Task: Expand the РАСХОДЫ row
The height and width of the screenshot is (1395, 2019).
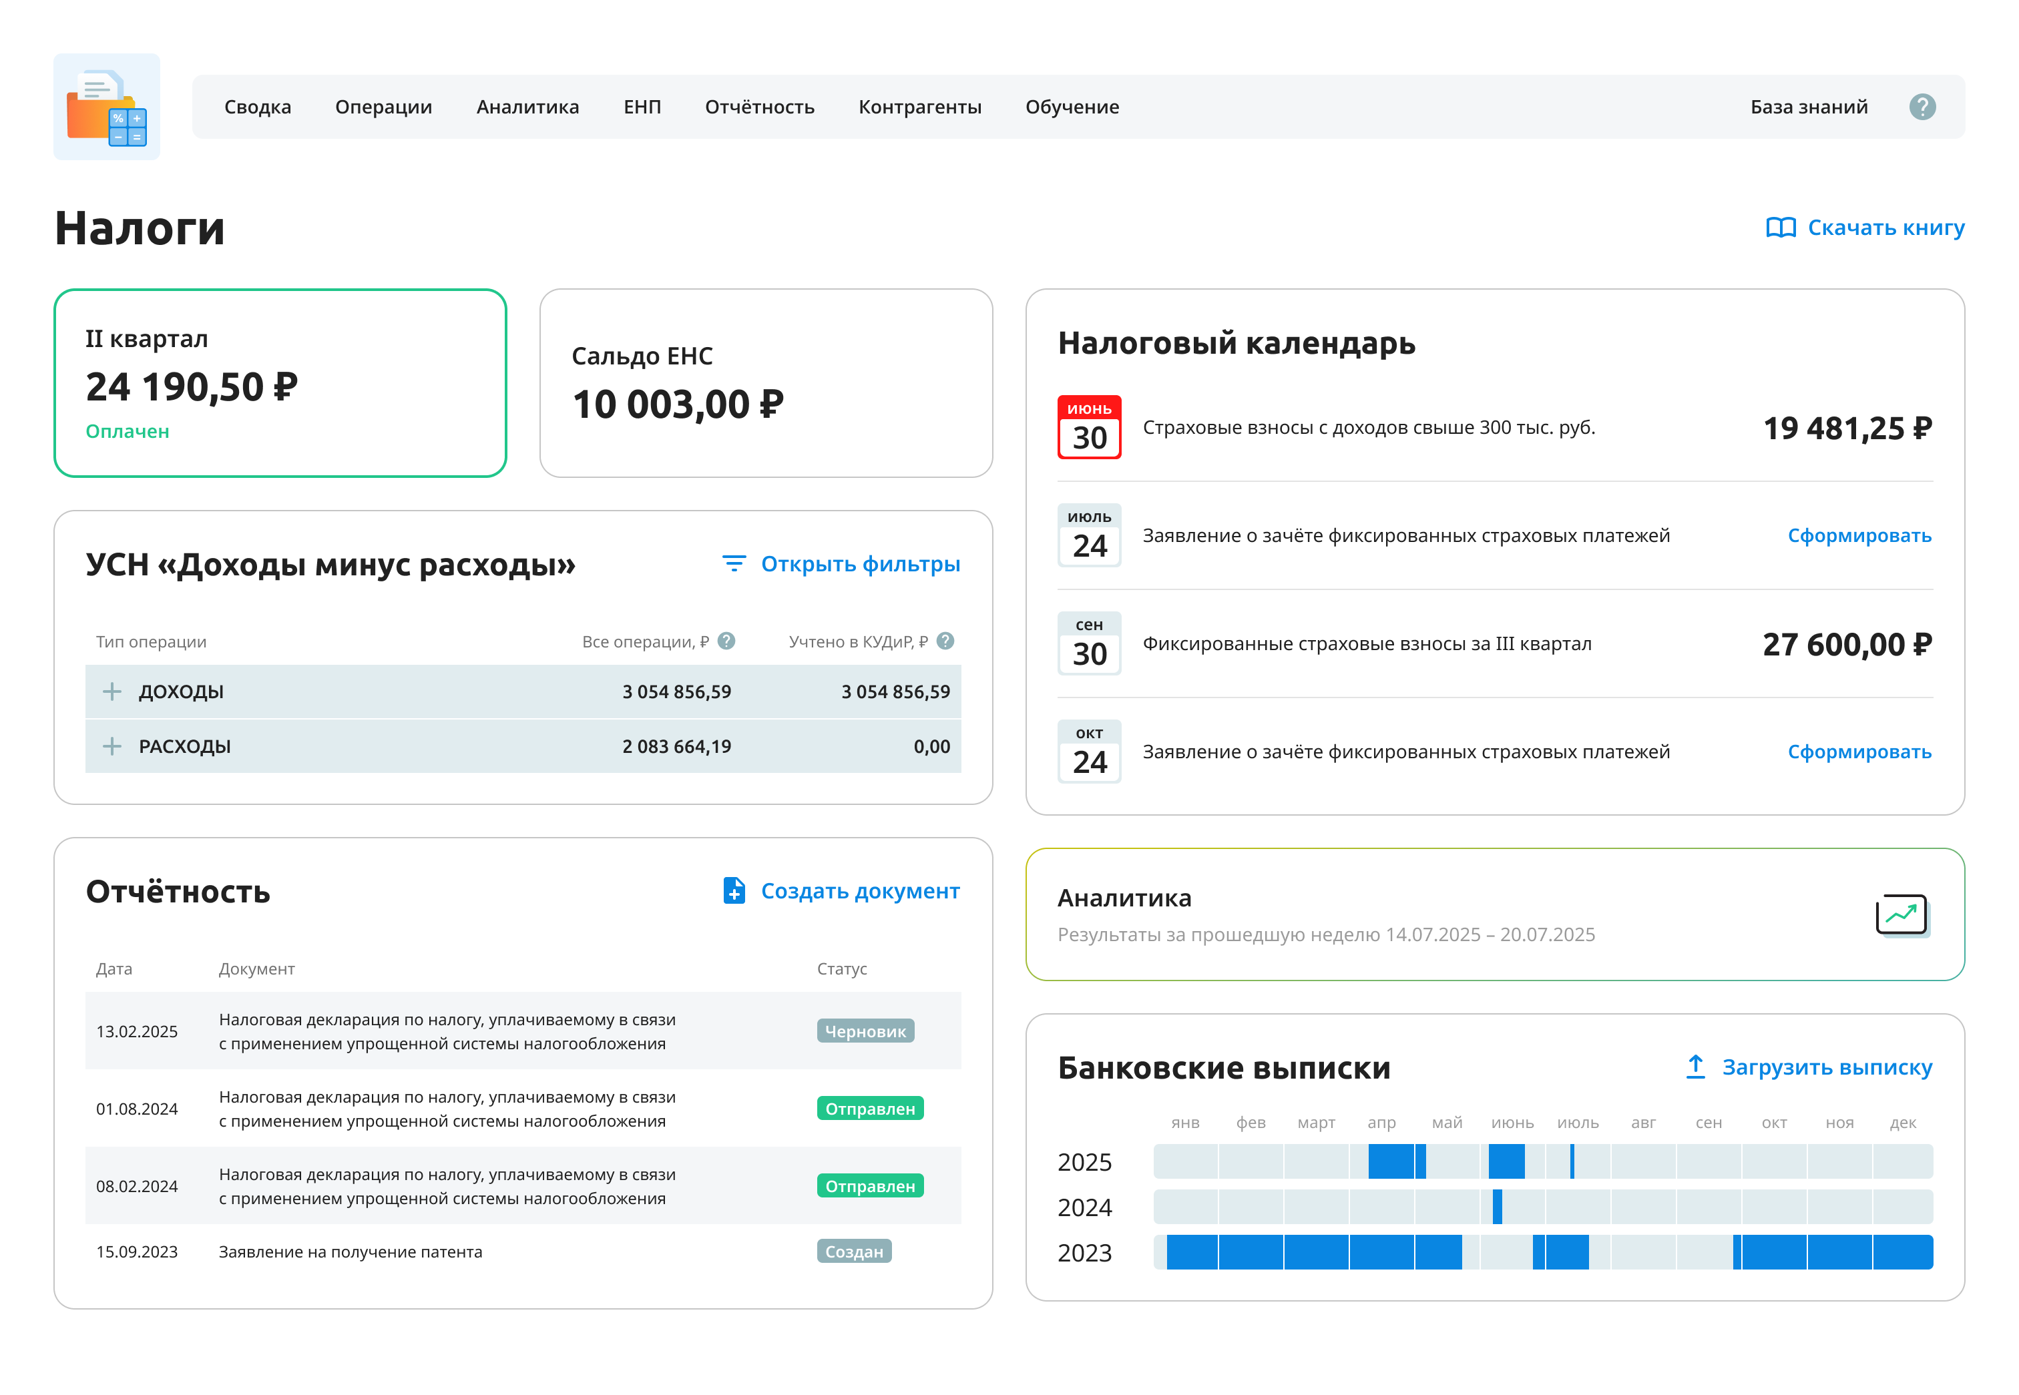Action: click(112, 746)
